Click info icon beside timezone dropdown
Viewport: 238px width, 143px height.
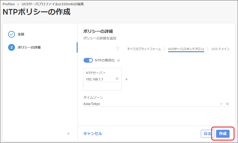point(228,104)
